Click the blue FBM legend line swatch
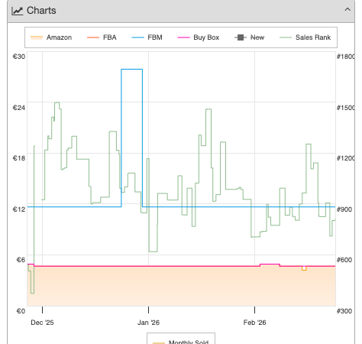 tap(137, 37)
